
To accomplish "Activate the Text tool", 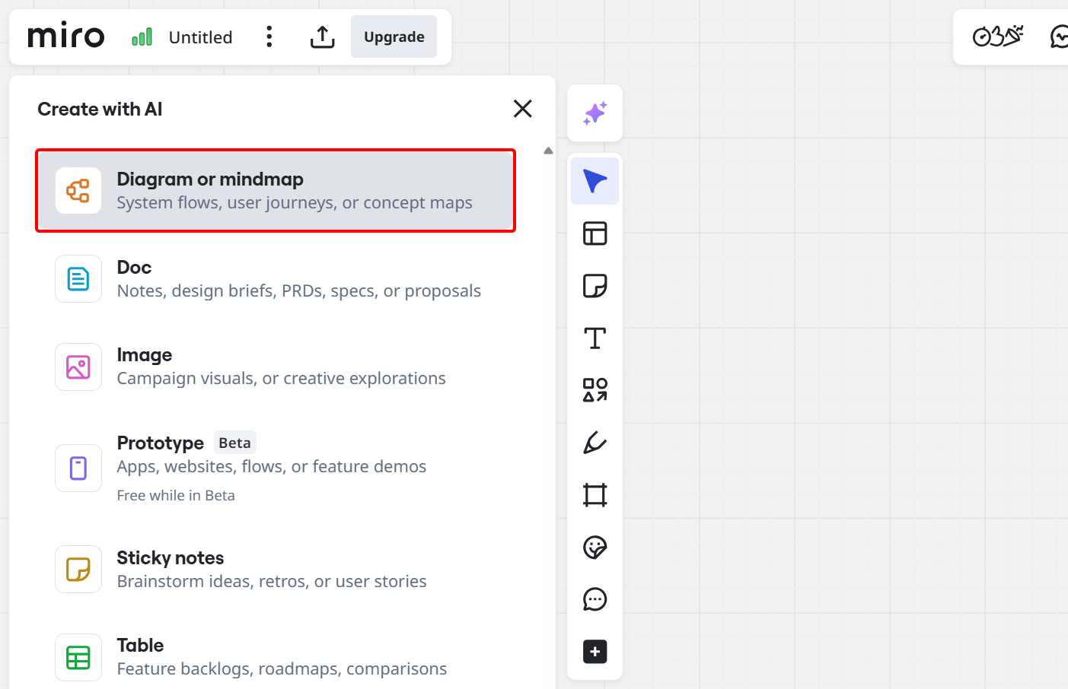I will tap(595, 338).
